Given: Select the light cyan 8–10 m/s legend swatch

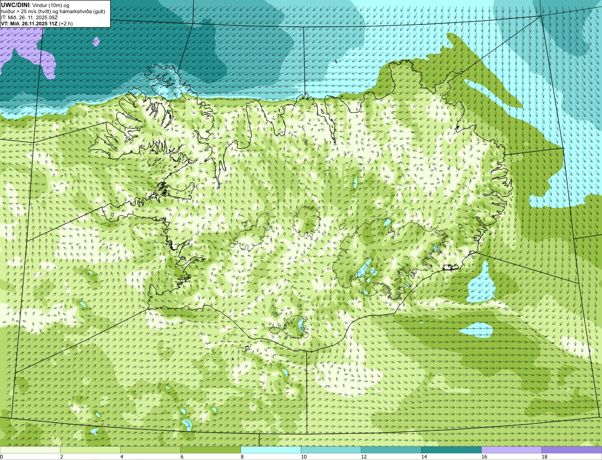Looking at the screenshot, I should (271, 450).
